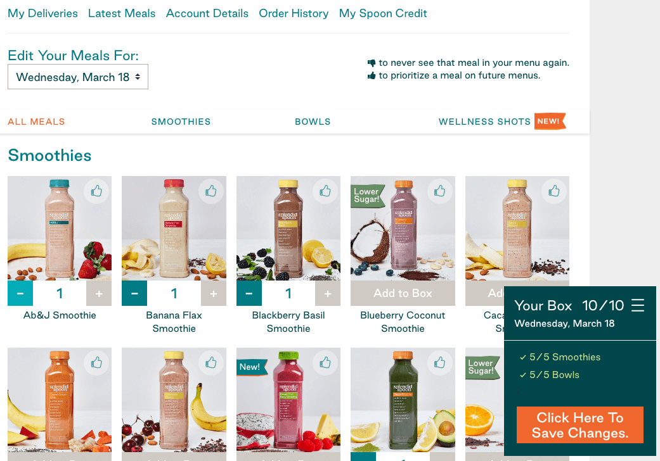The image size is (660, 461).
Task: Increase Banana Flax Smoothie quantity with plus
Action: [214, 293]
